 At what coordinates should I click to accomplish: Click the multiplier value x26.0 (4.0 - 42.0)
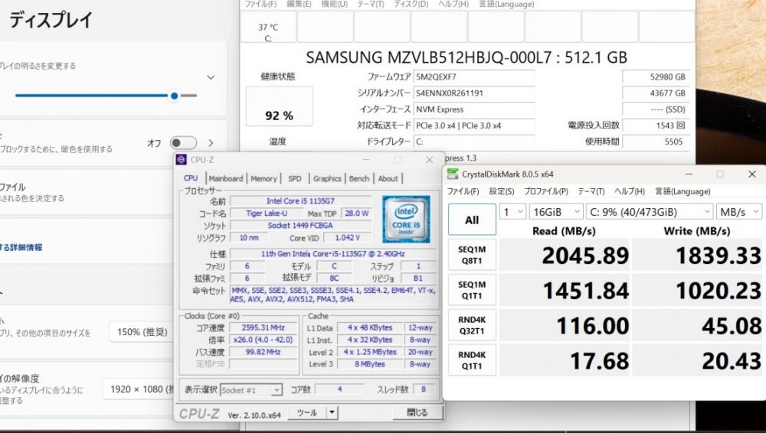pyautogui.click(x=264, y=340)
